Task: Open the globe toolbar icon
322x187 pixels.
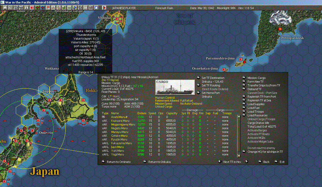Action: 74,8
